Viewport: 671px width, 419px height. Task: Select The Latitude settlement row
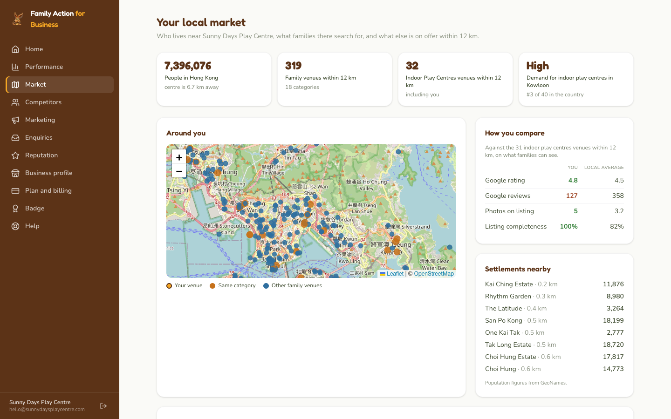[555, 308]
